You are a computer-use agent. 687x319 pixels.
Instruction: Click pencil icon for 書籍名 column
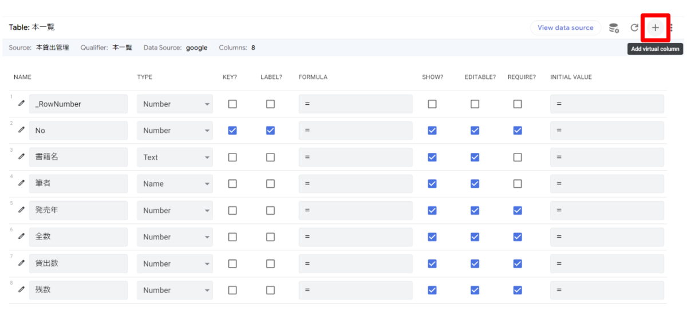[x=21, y=157]
